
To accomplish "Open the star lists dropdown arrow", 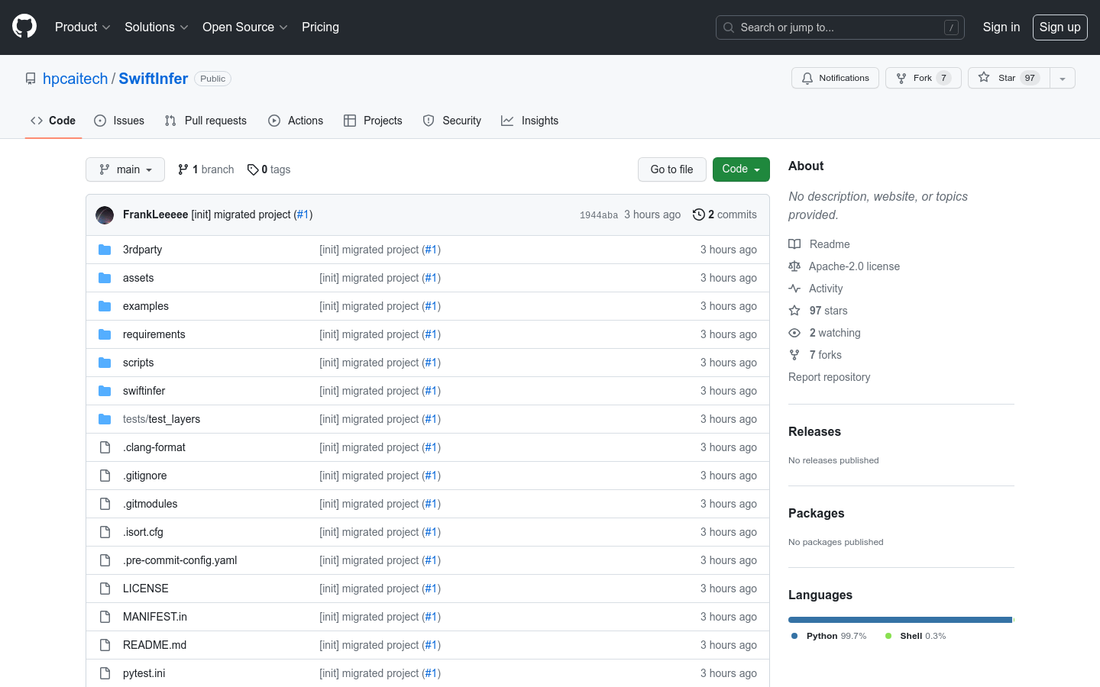I will point(1063,78).
